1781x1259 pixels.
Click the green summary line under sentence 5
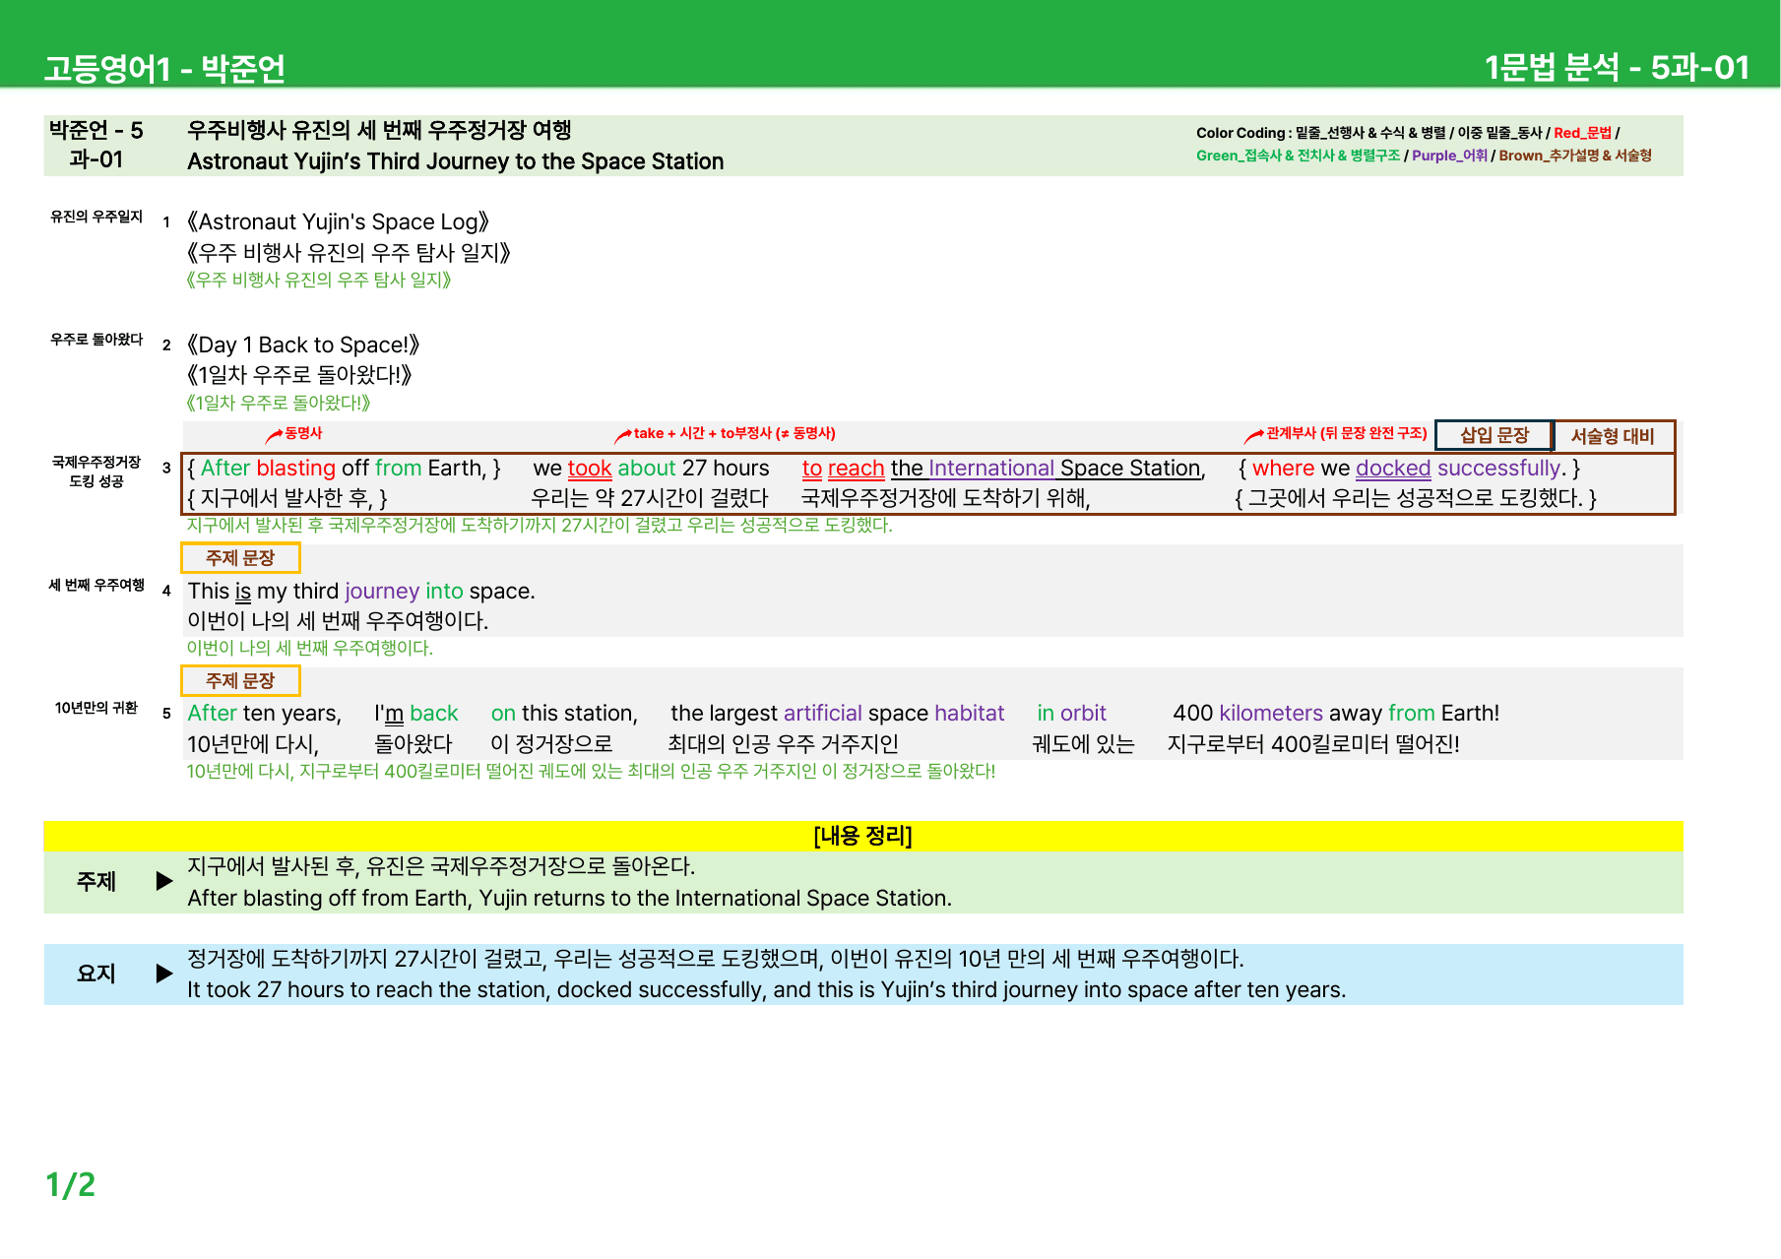pyautogui.click(x=591, y=772)
